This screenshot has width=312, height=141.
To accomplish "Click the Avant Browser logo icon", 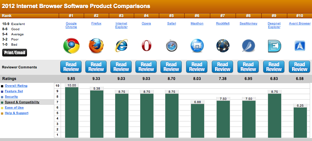I will click(x=300, y=46).
